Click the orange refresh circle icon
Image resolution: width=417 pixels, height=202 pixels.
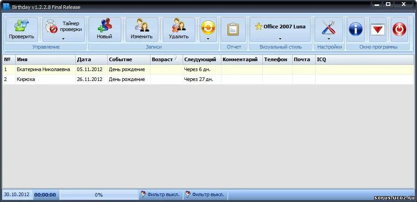tap(208, 27)
